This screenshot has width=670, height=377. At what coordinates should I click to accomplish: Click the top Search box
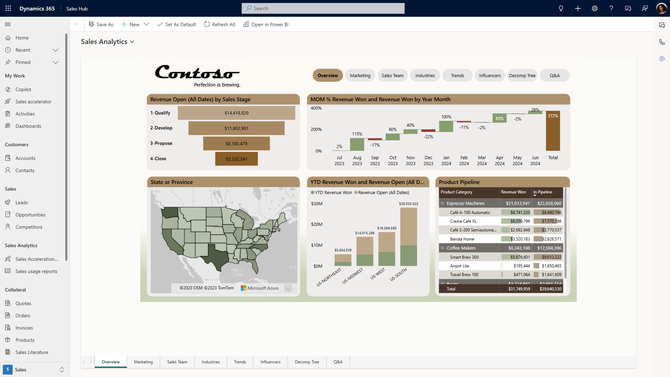[x=323, y=8]
